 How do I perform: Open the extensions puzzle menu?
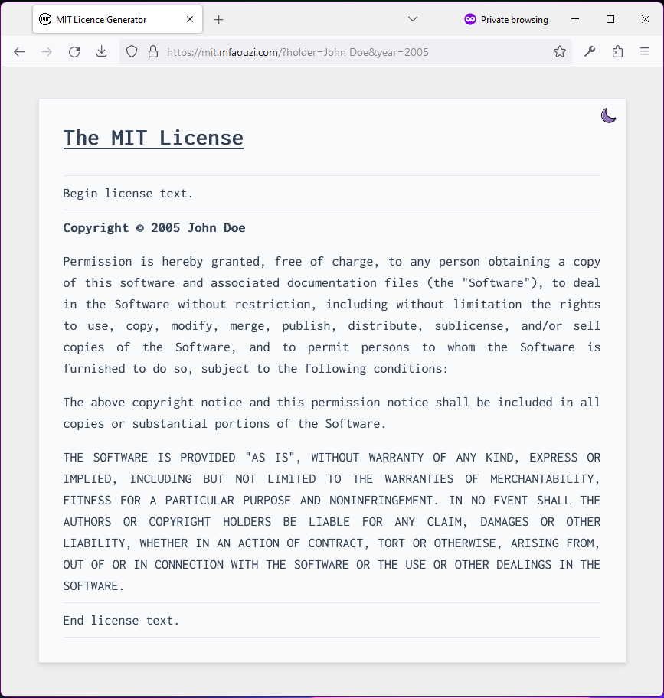click(617, 52)
